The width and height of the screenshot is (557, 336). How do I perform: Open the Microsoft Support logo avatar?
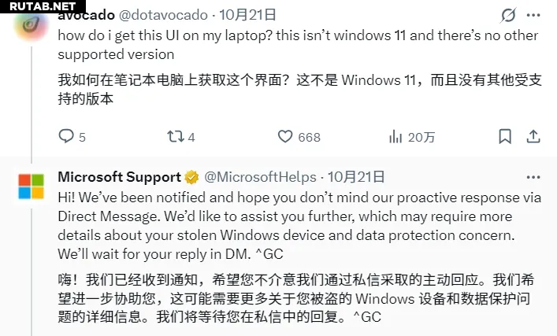(32, 187)
